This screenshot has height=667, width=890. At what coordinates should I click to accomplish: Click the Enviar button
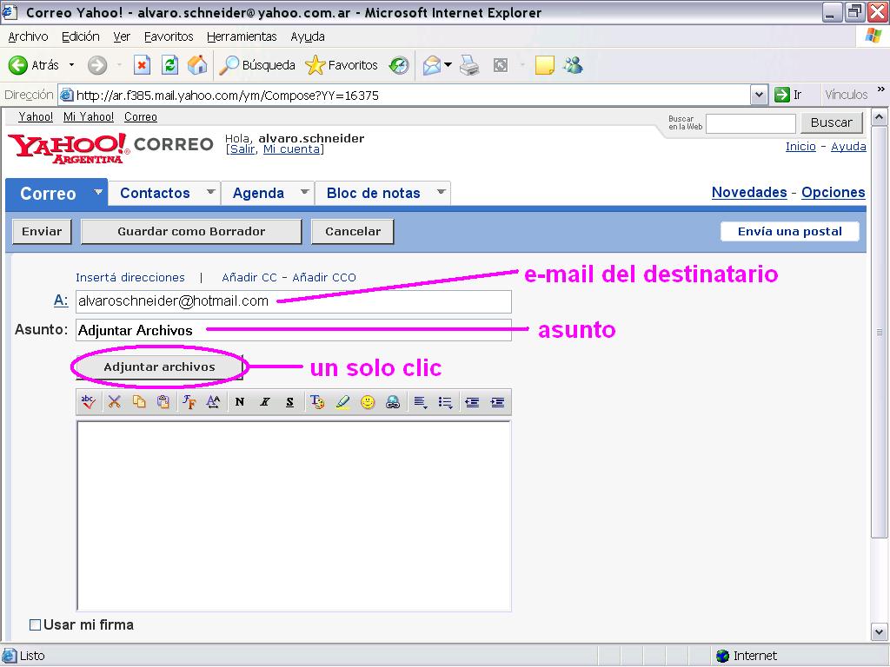(x=42, y=231)
